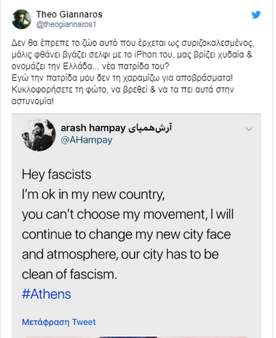This screenshot has height=338, width=276.
Task: Click the Theo Giannaros display name
Action: [x=69, y=14]
